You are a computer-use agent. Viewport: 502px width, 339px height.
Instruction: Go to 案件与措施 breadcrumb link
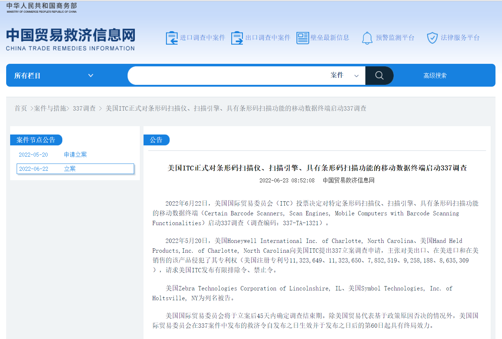click(x=50, y=108)
